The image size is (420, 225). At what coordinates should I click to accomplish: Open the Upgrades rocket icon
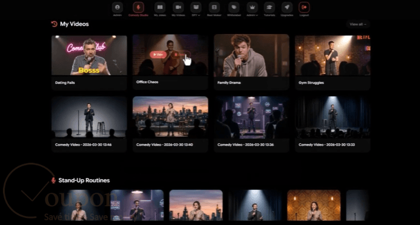coord(287,8)
